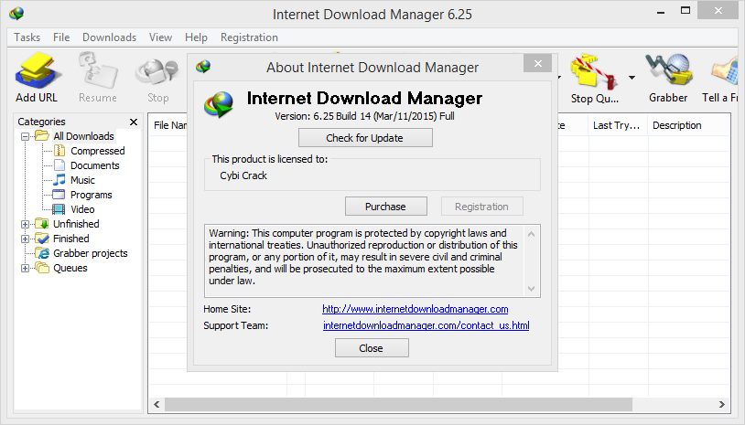Click the Queues folder icon
Image resolution: width=745 pixels, height=425 pixels.
point(42,268)
